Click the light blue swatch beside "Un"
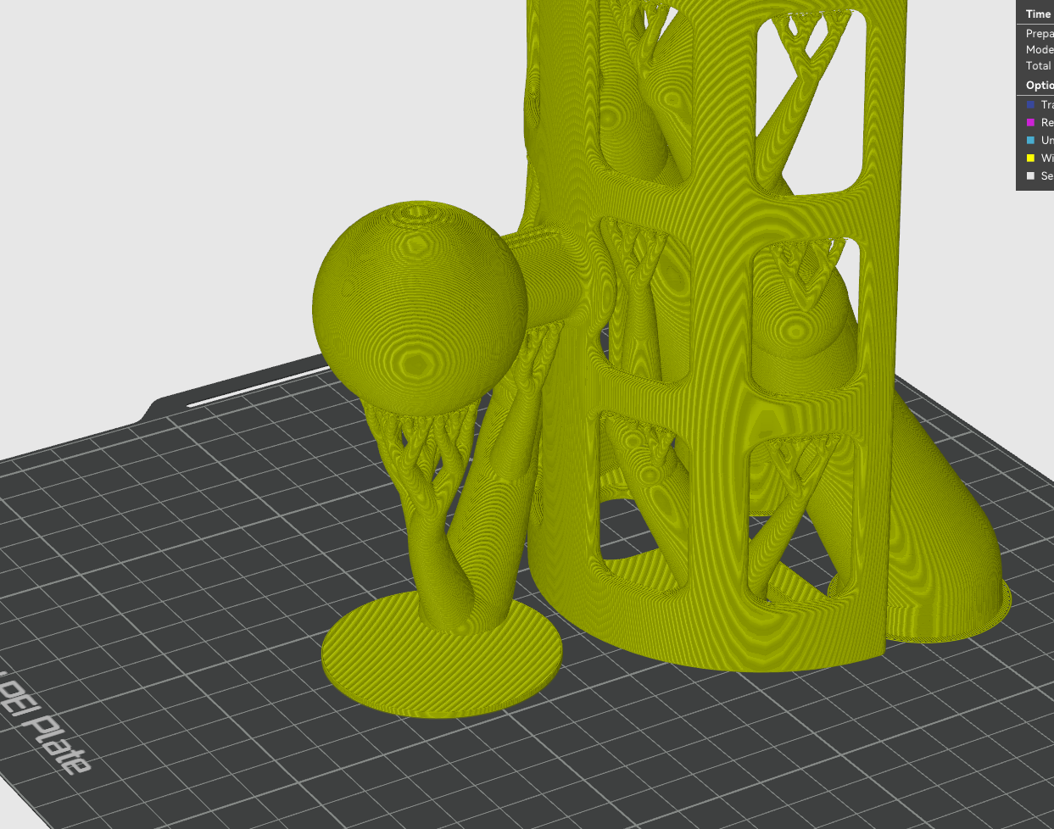The image size is (1054, 829). [1030, 140]
